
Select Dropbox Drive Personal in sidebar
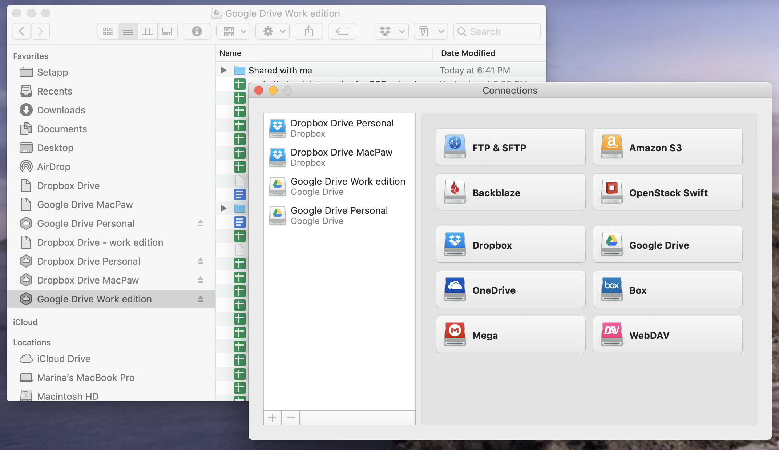point(111,261)
